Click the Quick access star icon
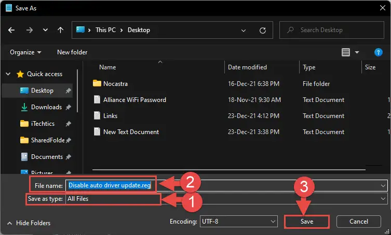391x235 pixels. 20,74
